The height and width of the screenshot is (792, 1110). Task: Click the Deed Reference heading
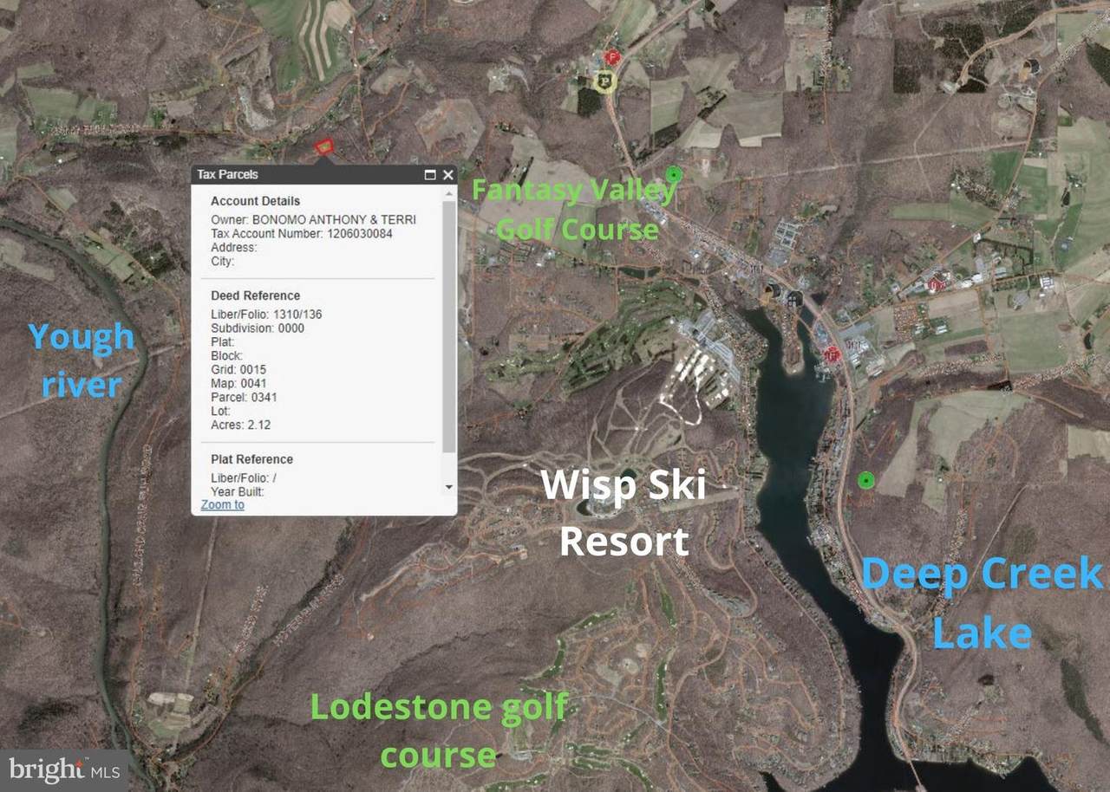256,295
